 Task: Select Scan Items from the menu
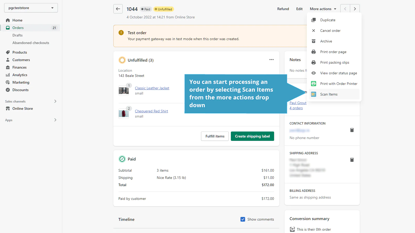tap(329, 94)
